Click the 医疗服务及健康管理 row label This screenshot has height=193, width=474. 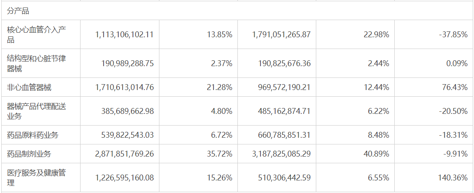click(36, 178)
